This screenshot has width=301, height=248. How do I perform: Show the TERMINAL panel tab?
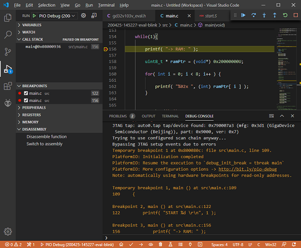click(170, 116)
